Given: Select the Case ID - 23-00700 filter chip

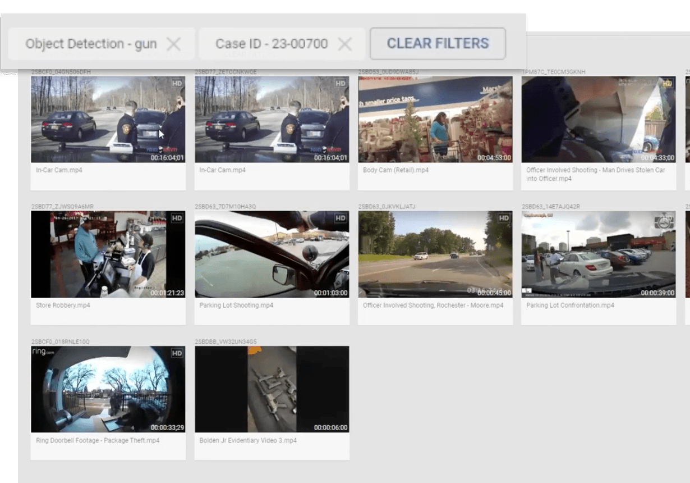Looking at the screenshot, I should coord(272,44).
